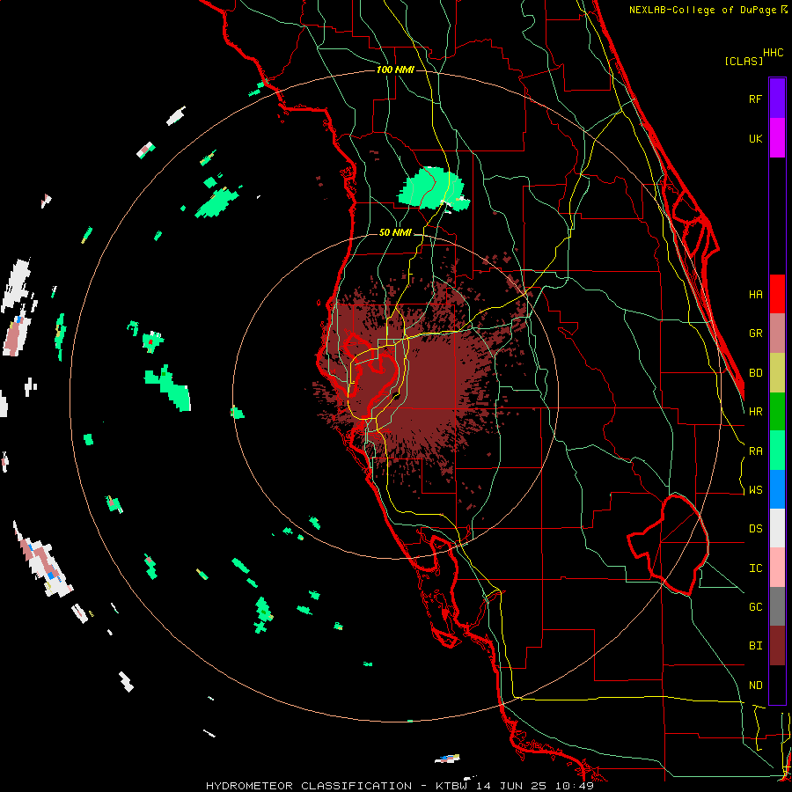Click the BD legend label
Viewport: 792px width, 792px height.
click(755, 373)
